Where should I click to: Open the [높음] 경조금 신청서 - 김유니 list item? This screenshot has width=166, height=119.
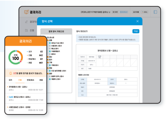(26, 98)
